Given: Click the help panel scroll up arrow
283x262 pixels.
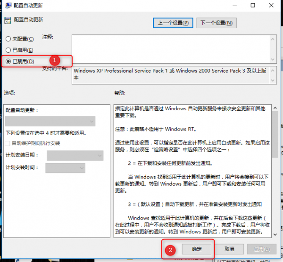Looking at the screenshot, I should 275,108.
